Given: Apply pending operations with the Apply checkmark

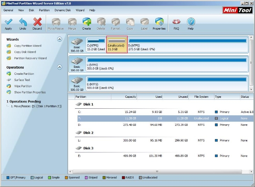Looking at the screenshot, I should [x=8, y=24].
